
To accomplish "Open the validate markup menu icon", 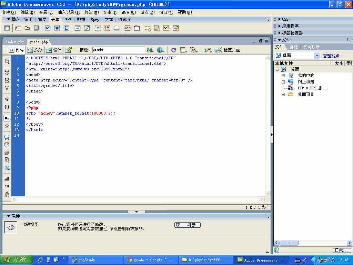I will click(208, 50).
